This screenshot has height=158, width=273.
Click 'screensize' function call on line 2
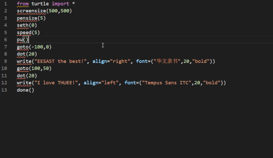[x=31, y=11]
